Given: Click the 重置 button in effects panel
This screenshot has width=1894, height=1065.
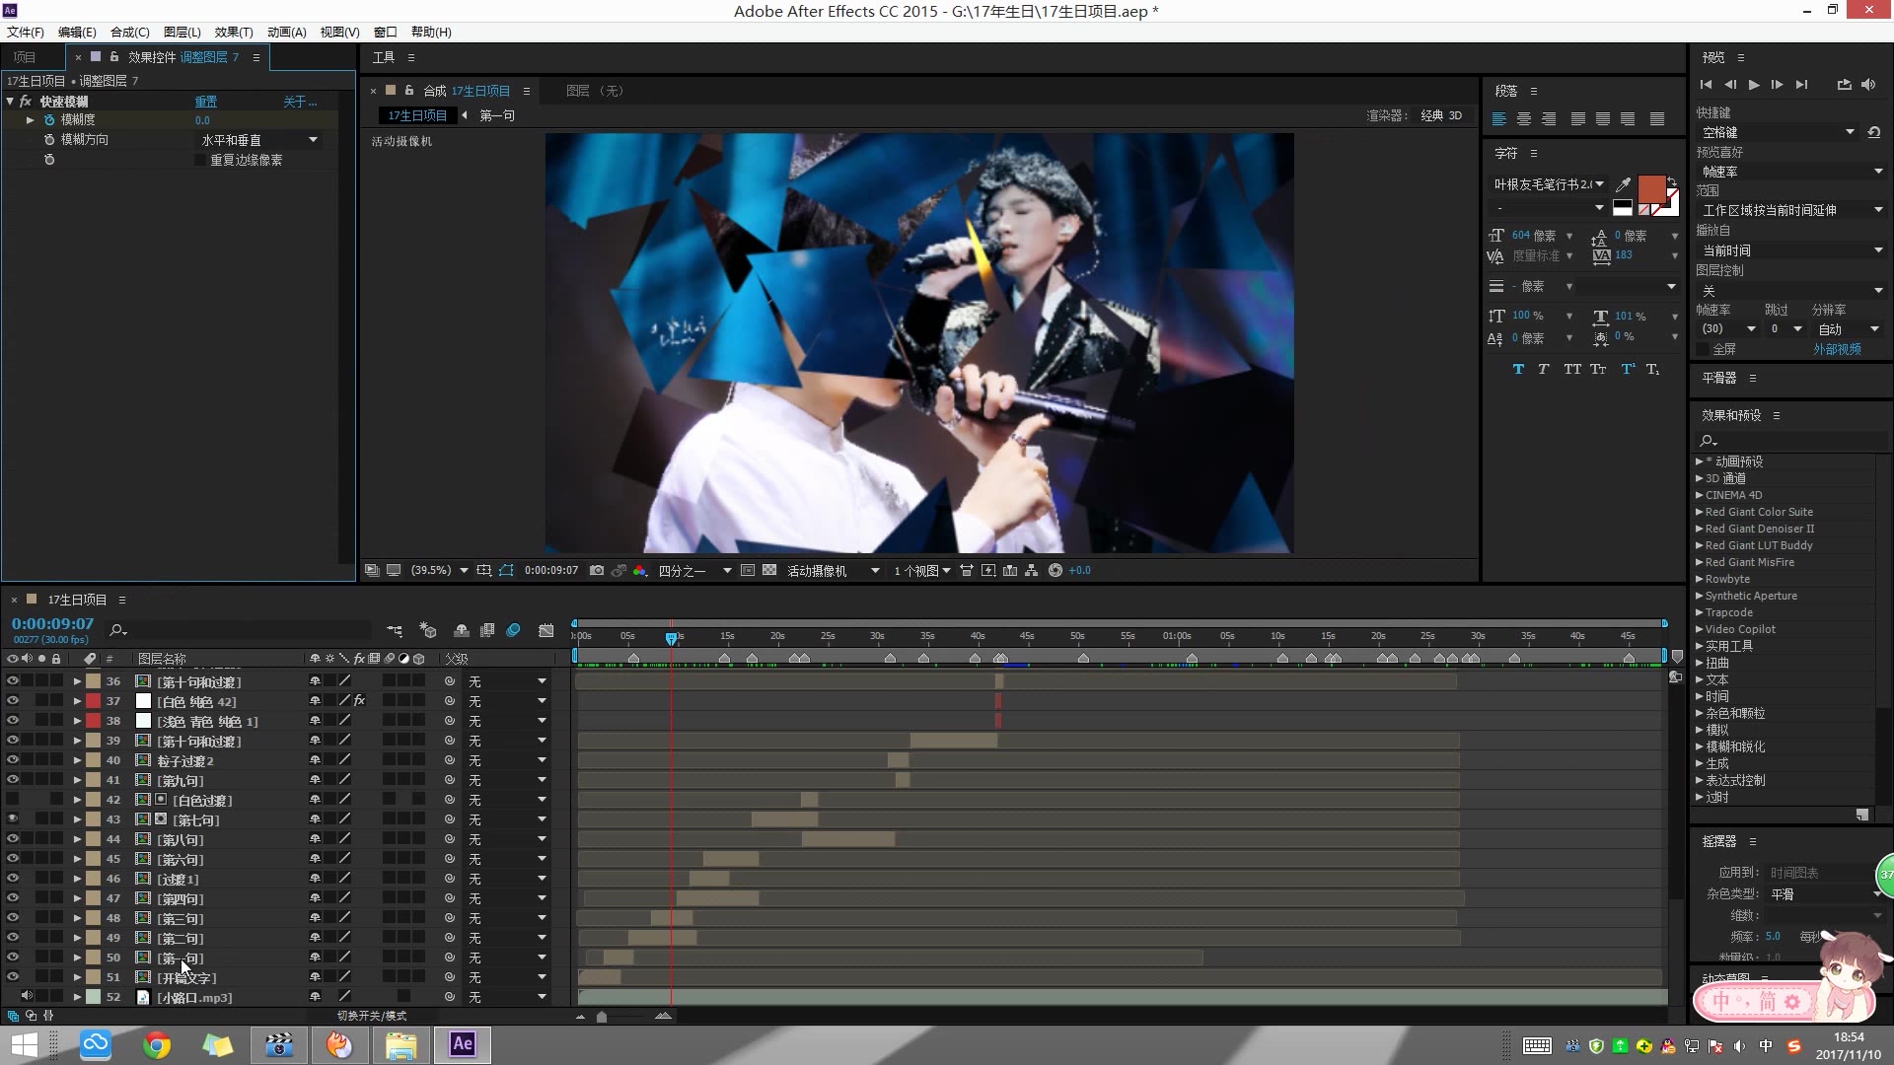Looking at the screenshot, I should 204,102.
